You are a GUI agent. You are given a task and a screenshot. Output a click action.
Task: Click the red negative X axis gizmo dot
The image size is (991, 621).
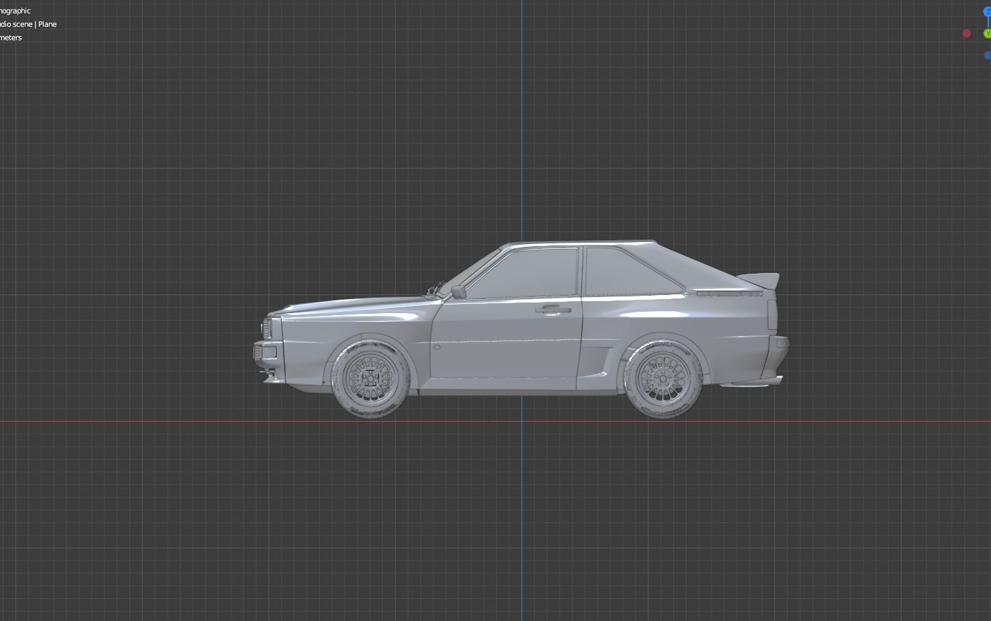[966, 34]
